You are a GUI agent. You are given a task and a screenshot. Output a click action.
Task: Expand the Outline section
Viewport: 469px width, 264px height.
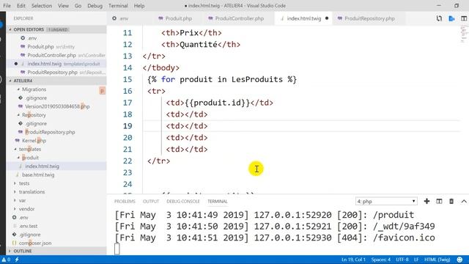click(x=56, y=251)
